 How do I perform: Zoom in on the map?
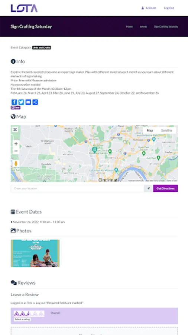tap(16, 144)
